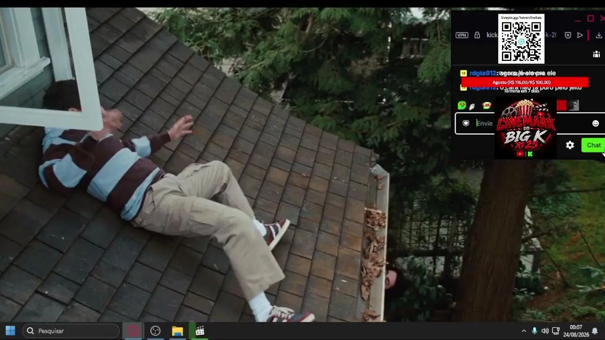Open the Windows Start menu
605x340 pixels.
(x=10, y=331)
